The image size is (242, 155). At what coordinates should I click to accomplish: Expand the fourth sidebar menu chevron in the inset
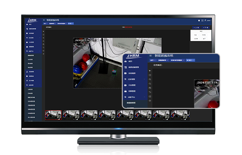coord(144,79)
